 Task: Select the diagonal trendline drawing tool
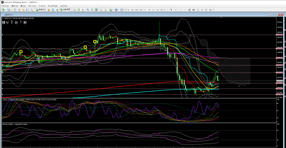(167, 10)
